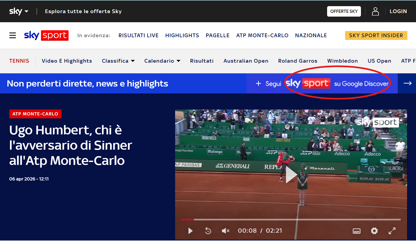Click the ATP MONTE-CARLO red article tag

coord(35,114)
